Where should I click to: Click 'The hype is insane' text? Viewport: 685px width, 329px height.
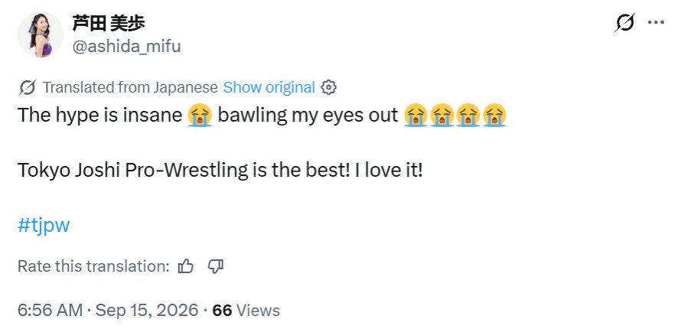[100, 116]
